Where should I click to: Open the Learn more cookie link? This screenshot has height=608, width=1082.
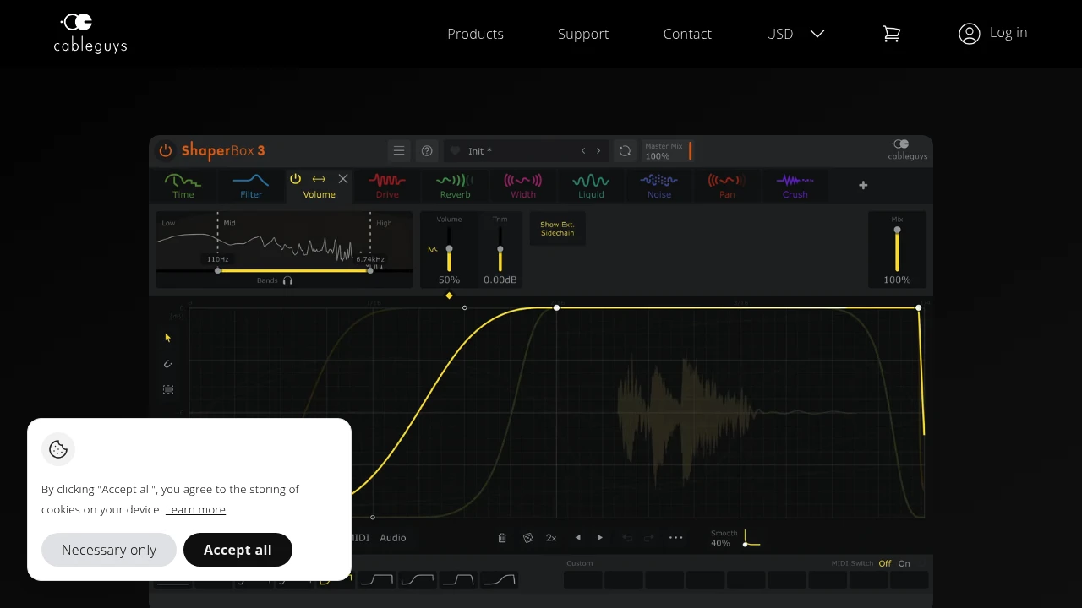[x=195, y=509]
